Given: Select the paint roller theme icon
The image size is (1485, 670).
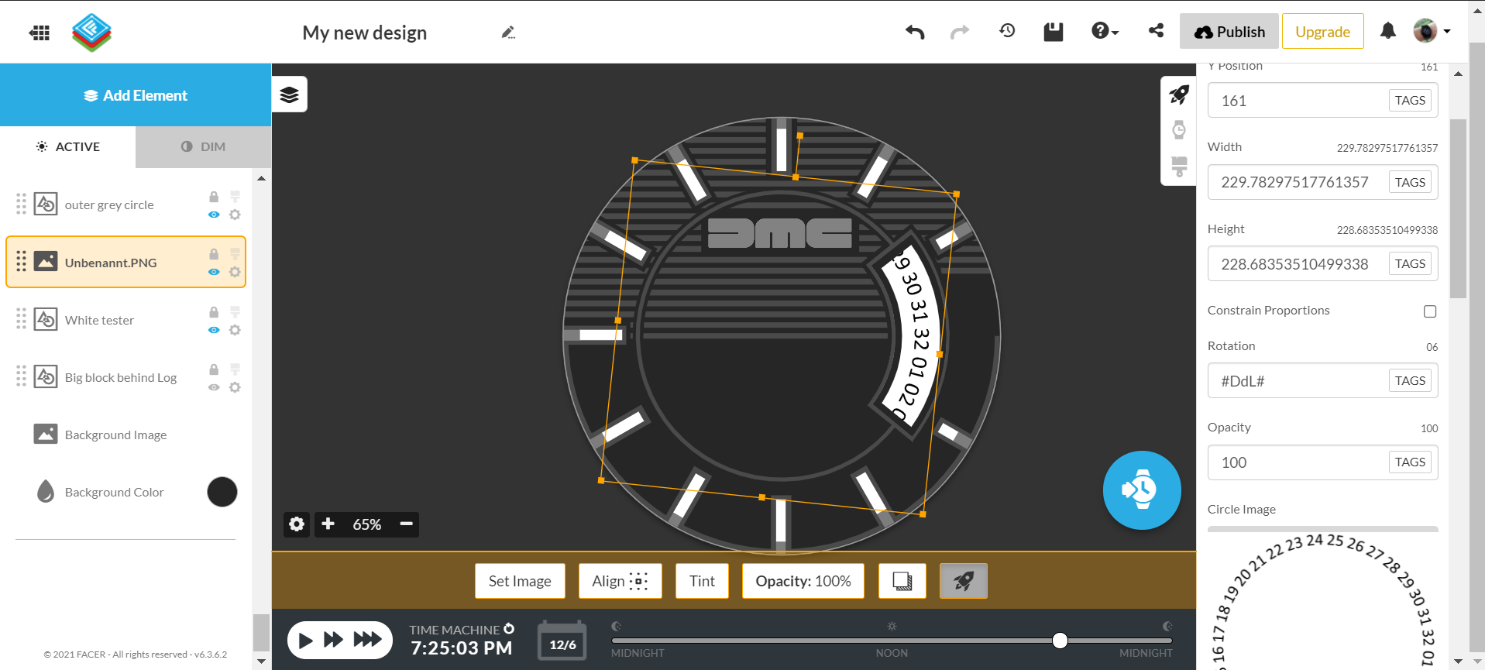Looking at the screenshot, I should click(1179, 167).
